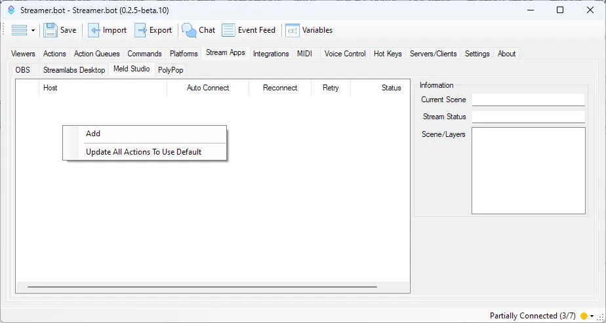
Task: Open the Variables icon in toolbar
Action: [293, 30]
